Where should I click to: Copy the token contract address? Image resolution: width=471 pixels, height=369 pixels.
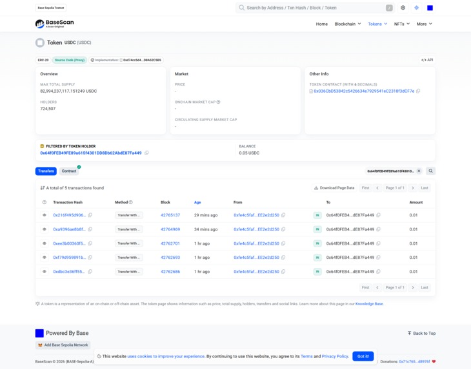click(418, 91)
